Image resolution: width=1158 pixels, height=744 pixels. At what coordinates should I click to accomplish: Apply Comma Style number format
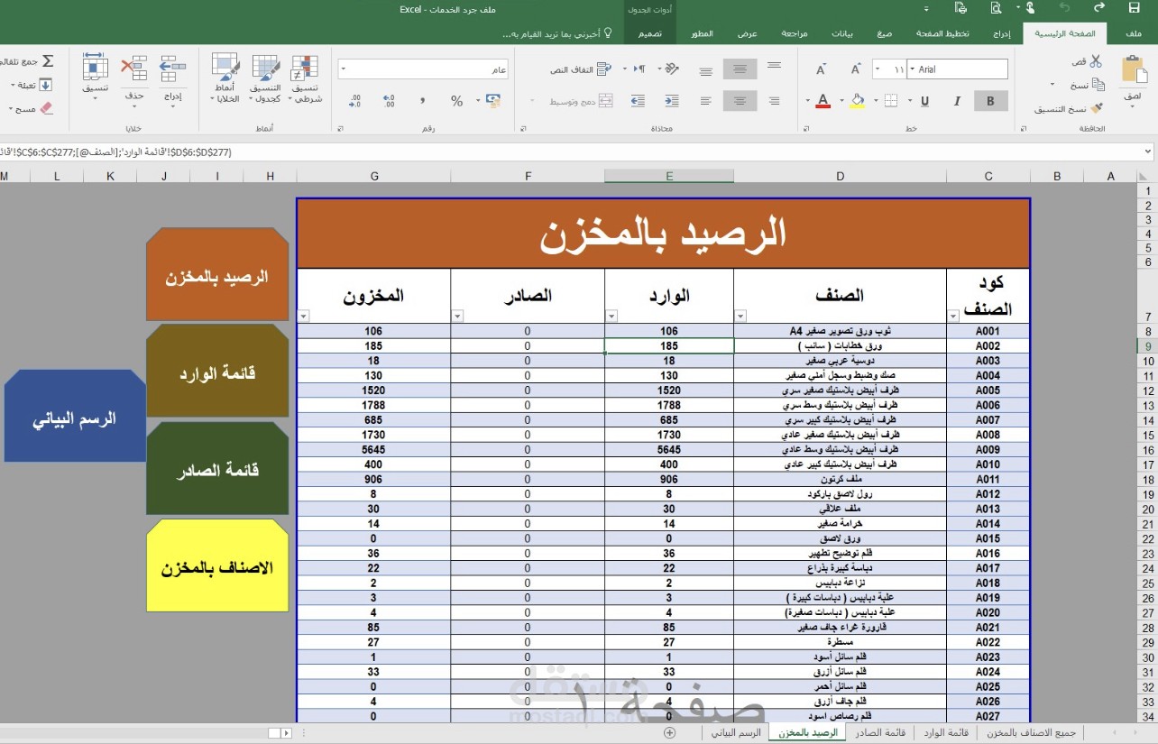click(422, 101)
